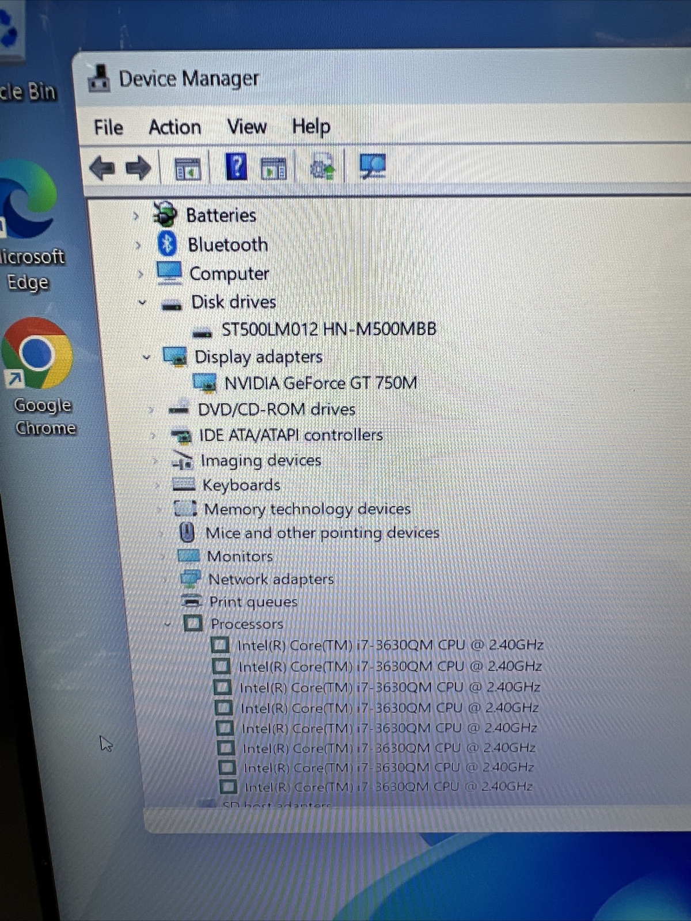The image size is (691, 921).
Task: Select the last i7-3630QM processor entry
Action: (389, 786)
